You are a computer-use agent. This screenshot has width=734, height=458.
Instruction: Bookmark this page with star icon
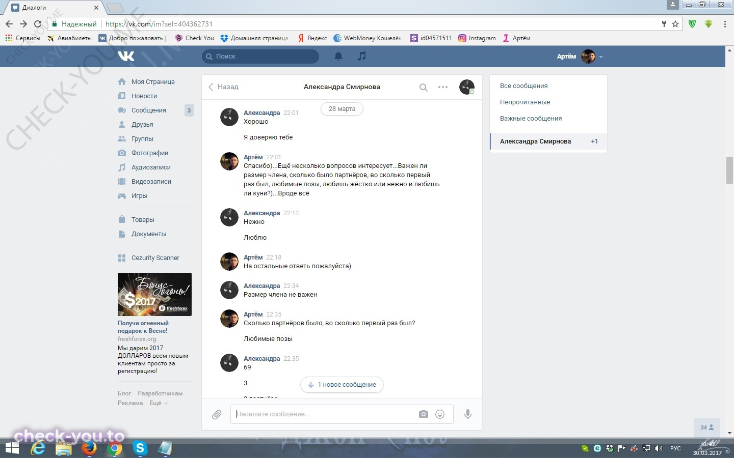point(675,24)
